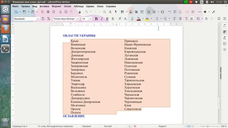Open the Вставка menu
The height and width of the screenshot is (128, 228).
point(44,6)
